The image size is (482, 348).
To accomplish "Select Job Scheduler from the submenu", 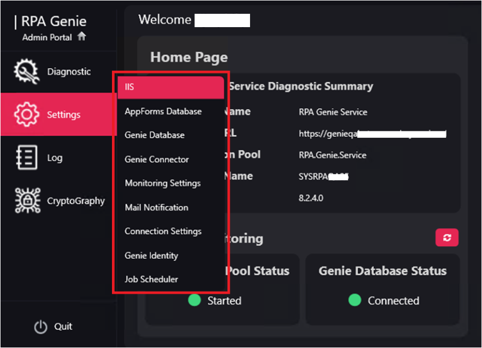I will (151, 279).
